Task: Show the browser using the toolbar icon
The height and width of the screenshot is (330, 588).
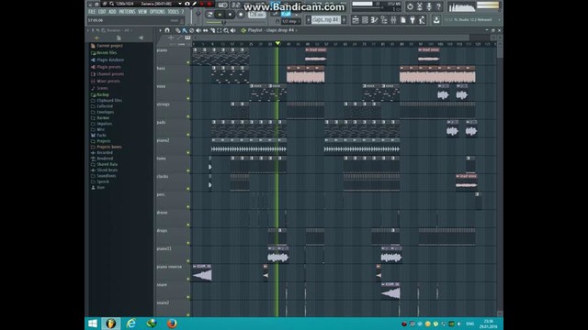Action: [x=384, y=20]
